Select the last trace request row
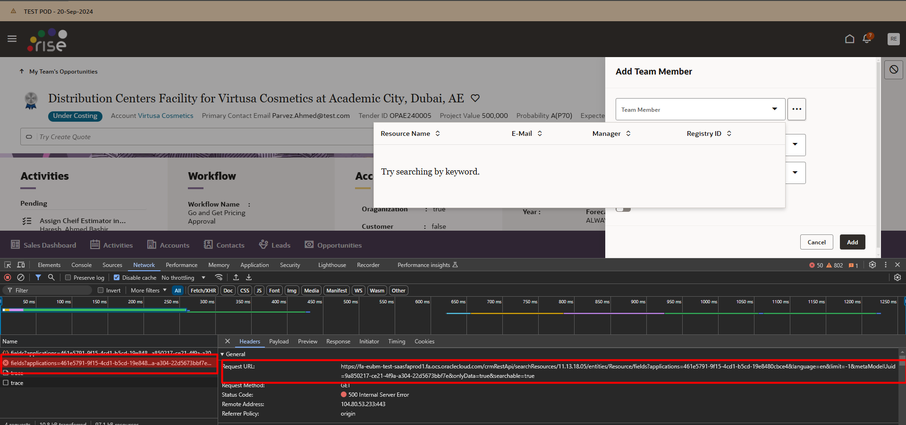The image size is (906, 425). (109, 383)
